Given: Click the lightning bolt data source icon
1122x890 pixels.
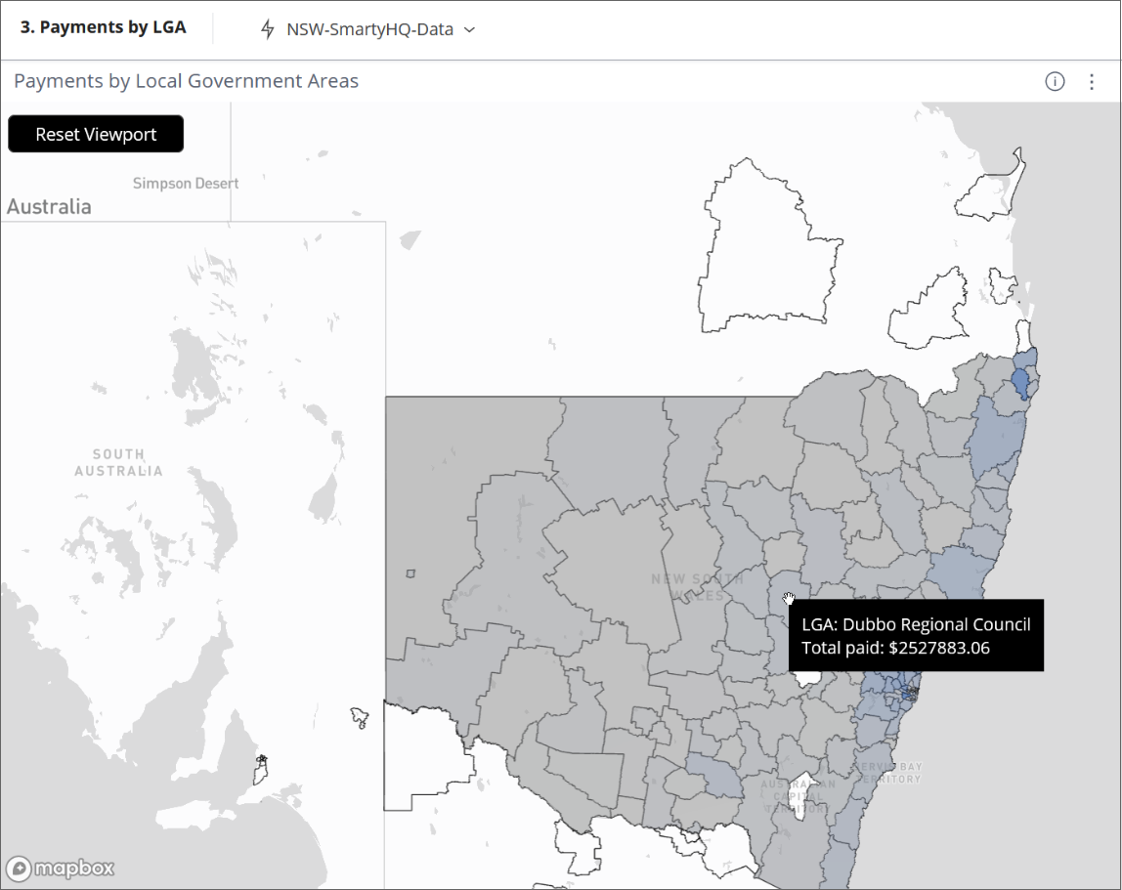Looking at the screenshot, I should (267, 29).
